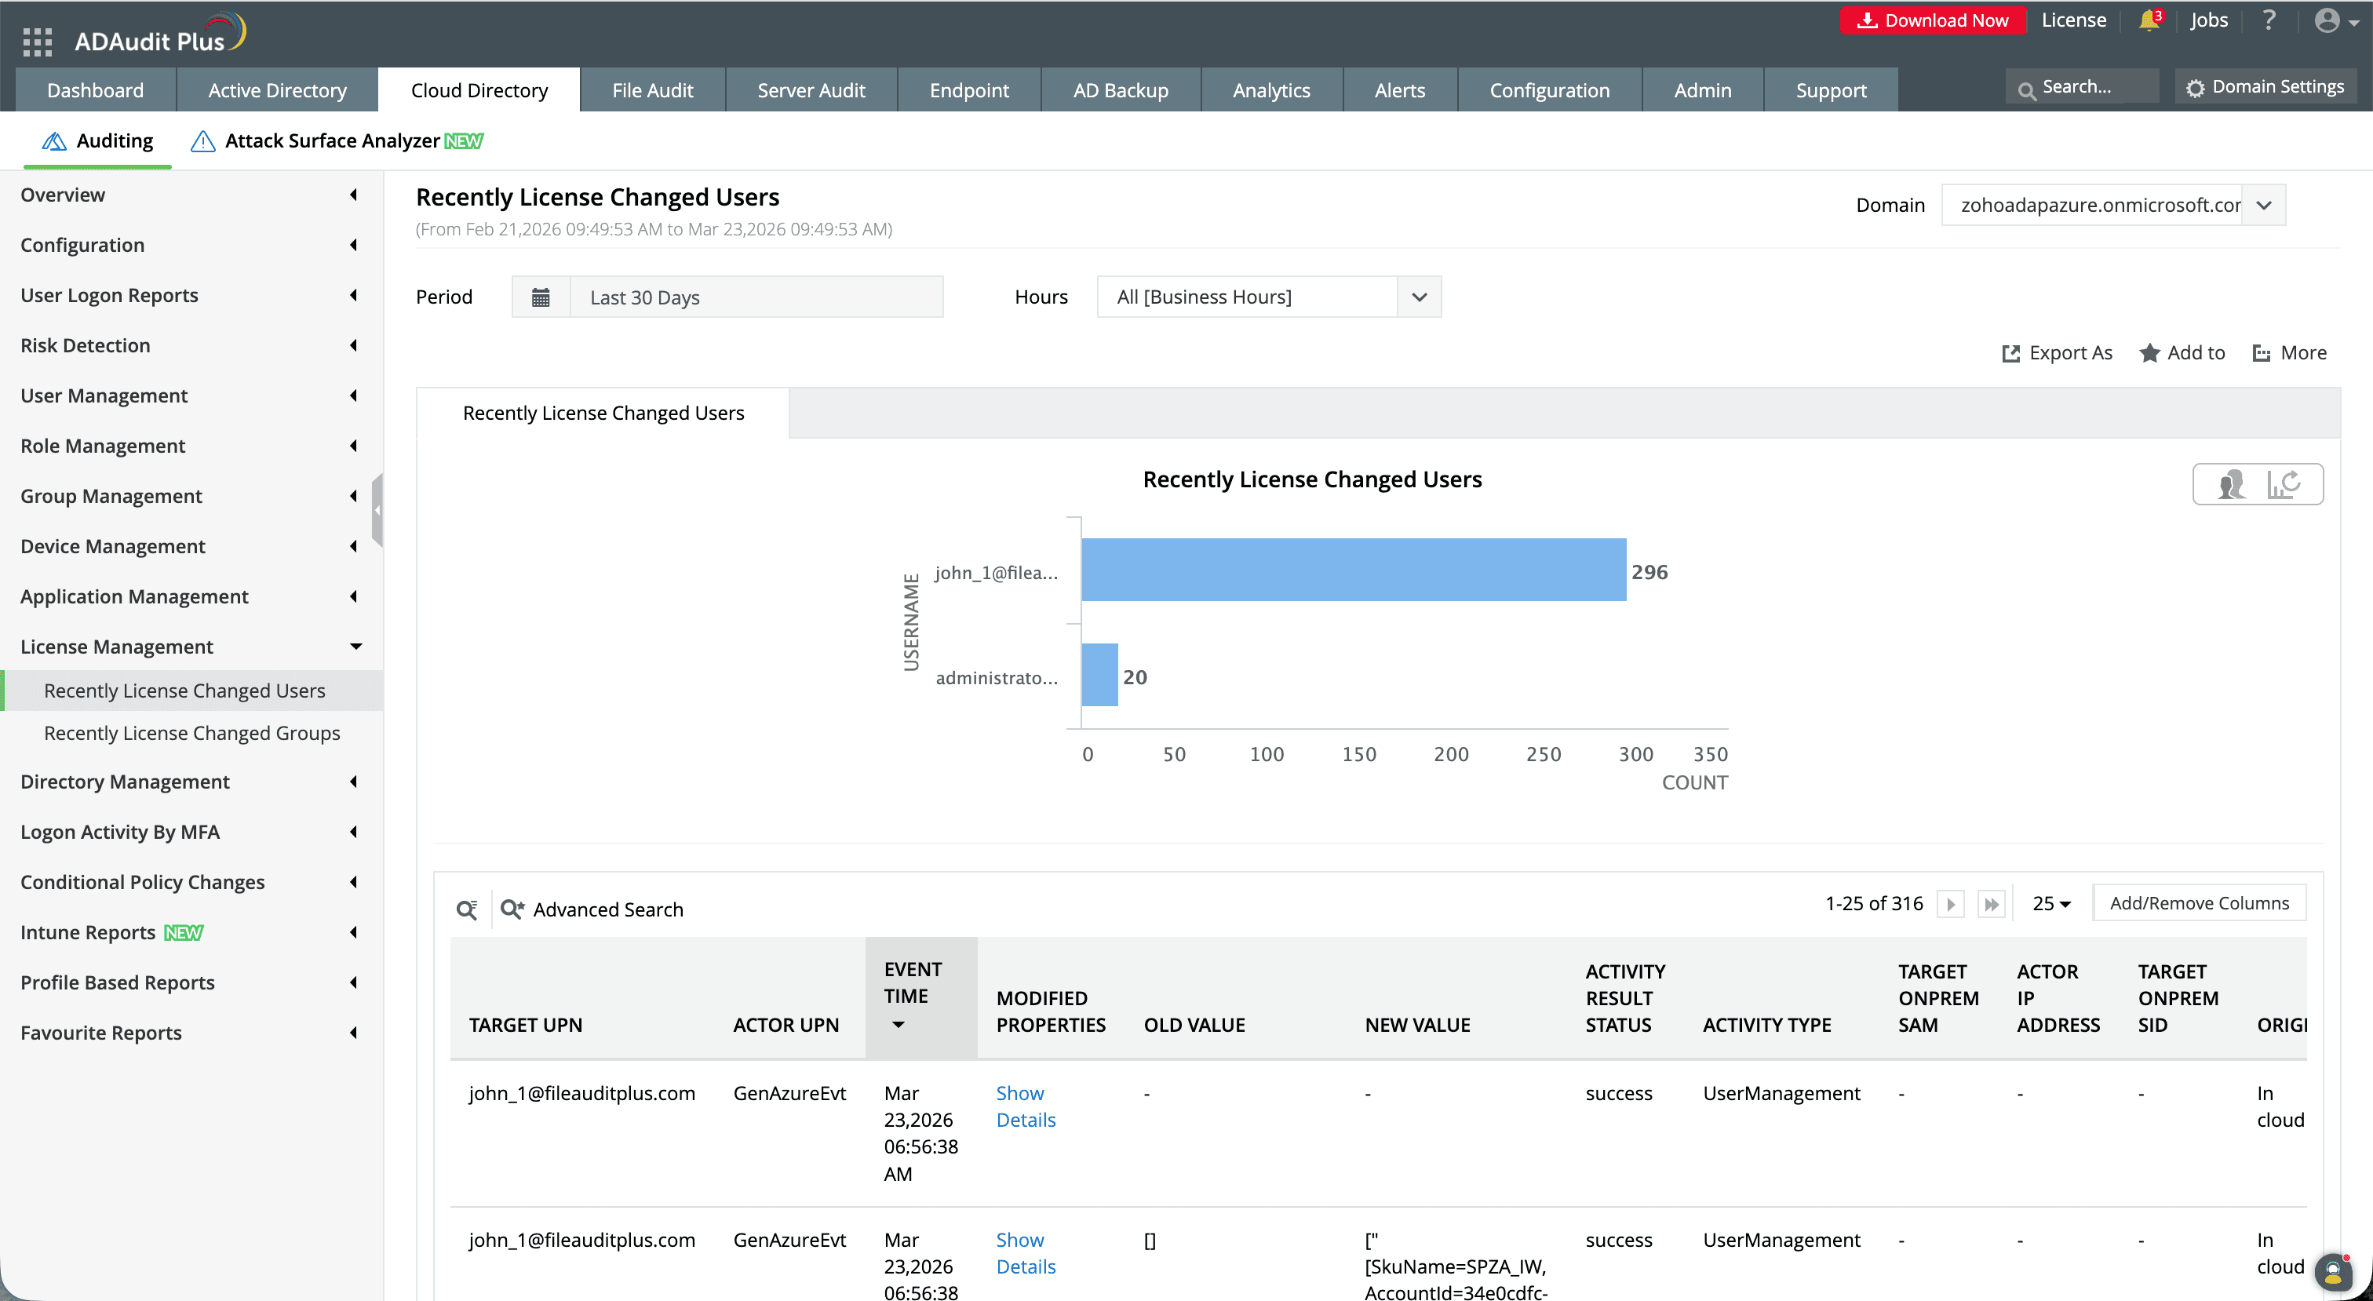Toggle Event Time sort order

point(897,1025)
